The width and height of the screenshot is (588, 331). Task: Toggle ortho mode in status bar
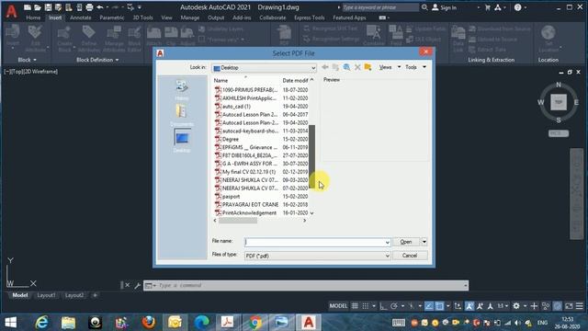point(383,306)
